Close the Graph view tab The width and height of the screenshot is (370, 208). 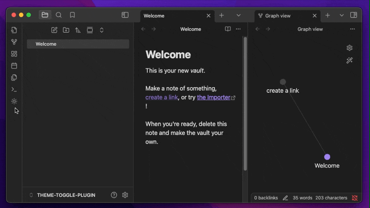click(x=314, y=16)
